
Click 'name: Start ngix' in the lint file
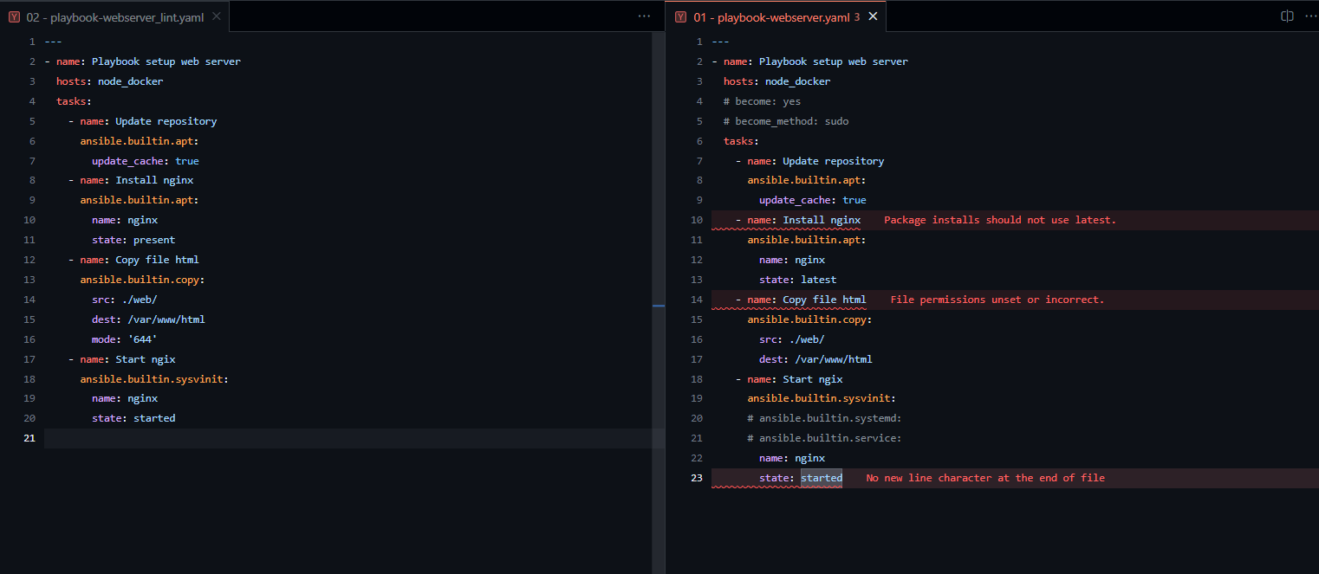point(127,359)
